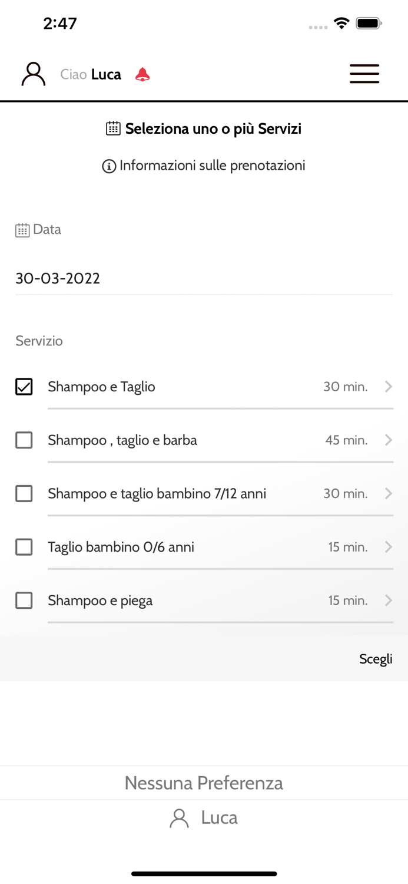Expand Shampoo e taglio bambino 7/12 chevron
The width and height of the screenshot is (408, 884).
tap(389, 493)
